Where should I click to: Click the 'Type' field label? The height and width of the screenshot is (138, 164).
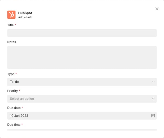[11, 74]
